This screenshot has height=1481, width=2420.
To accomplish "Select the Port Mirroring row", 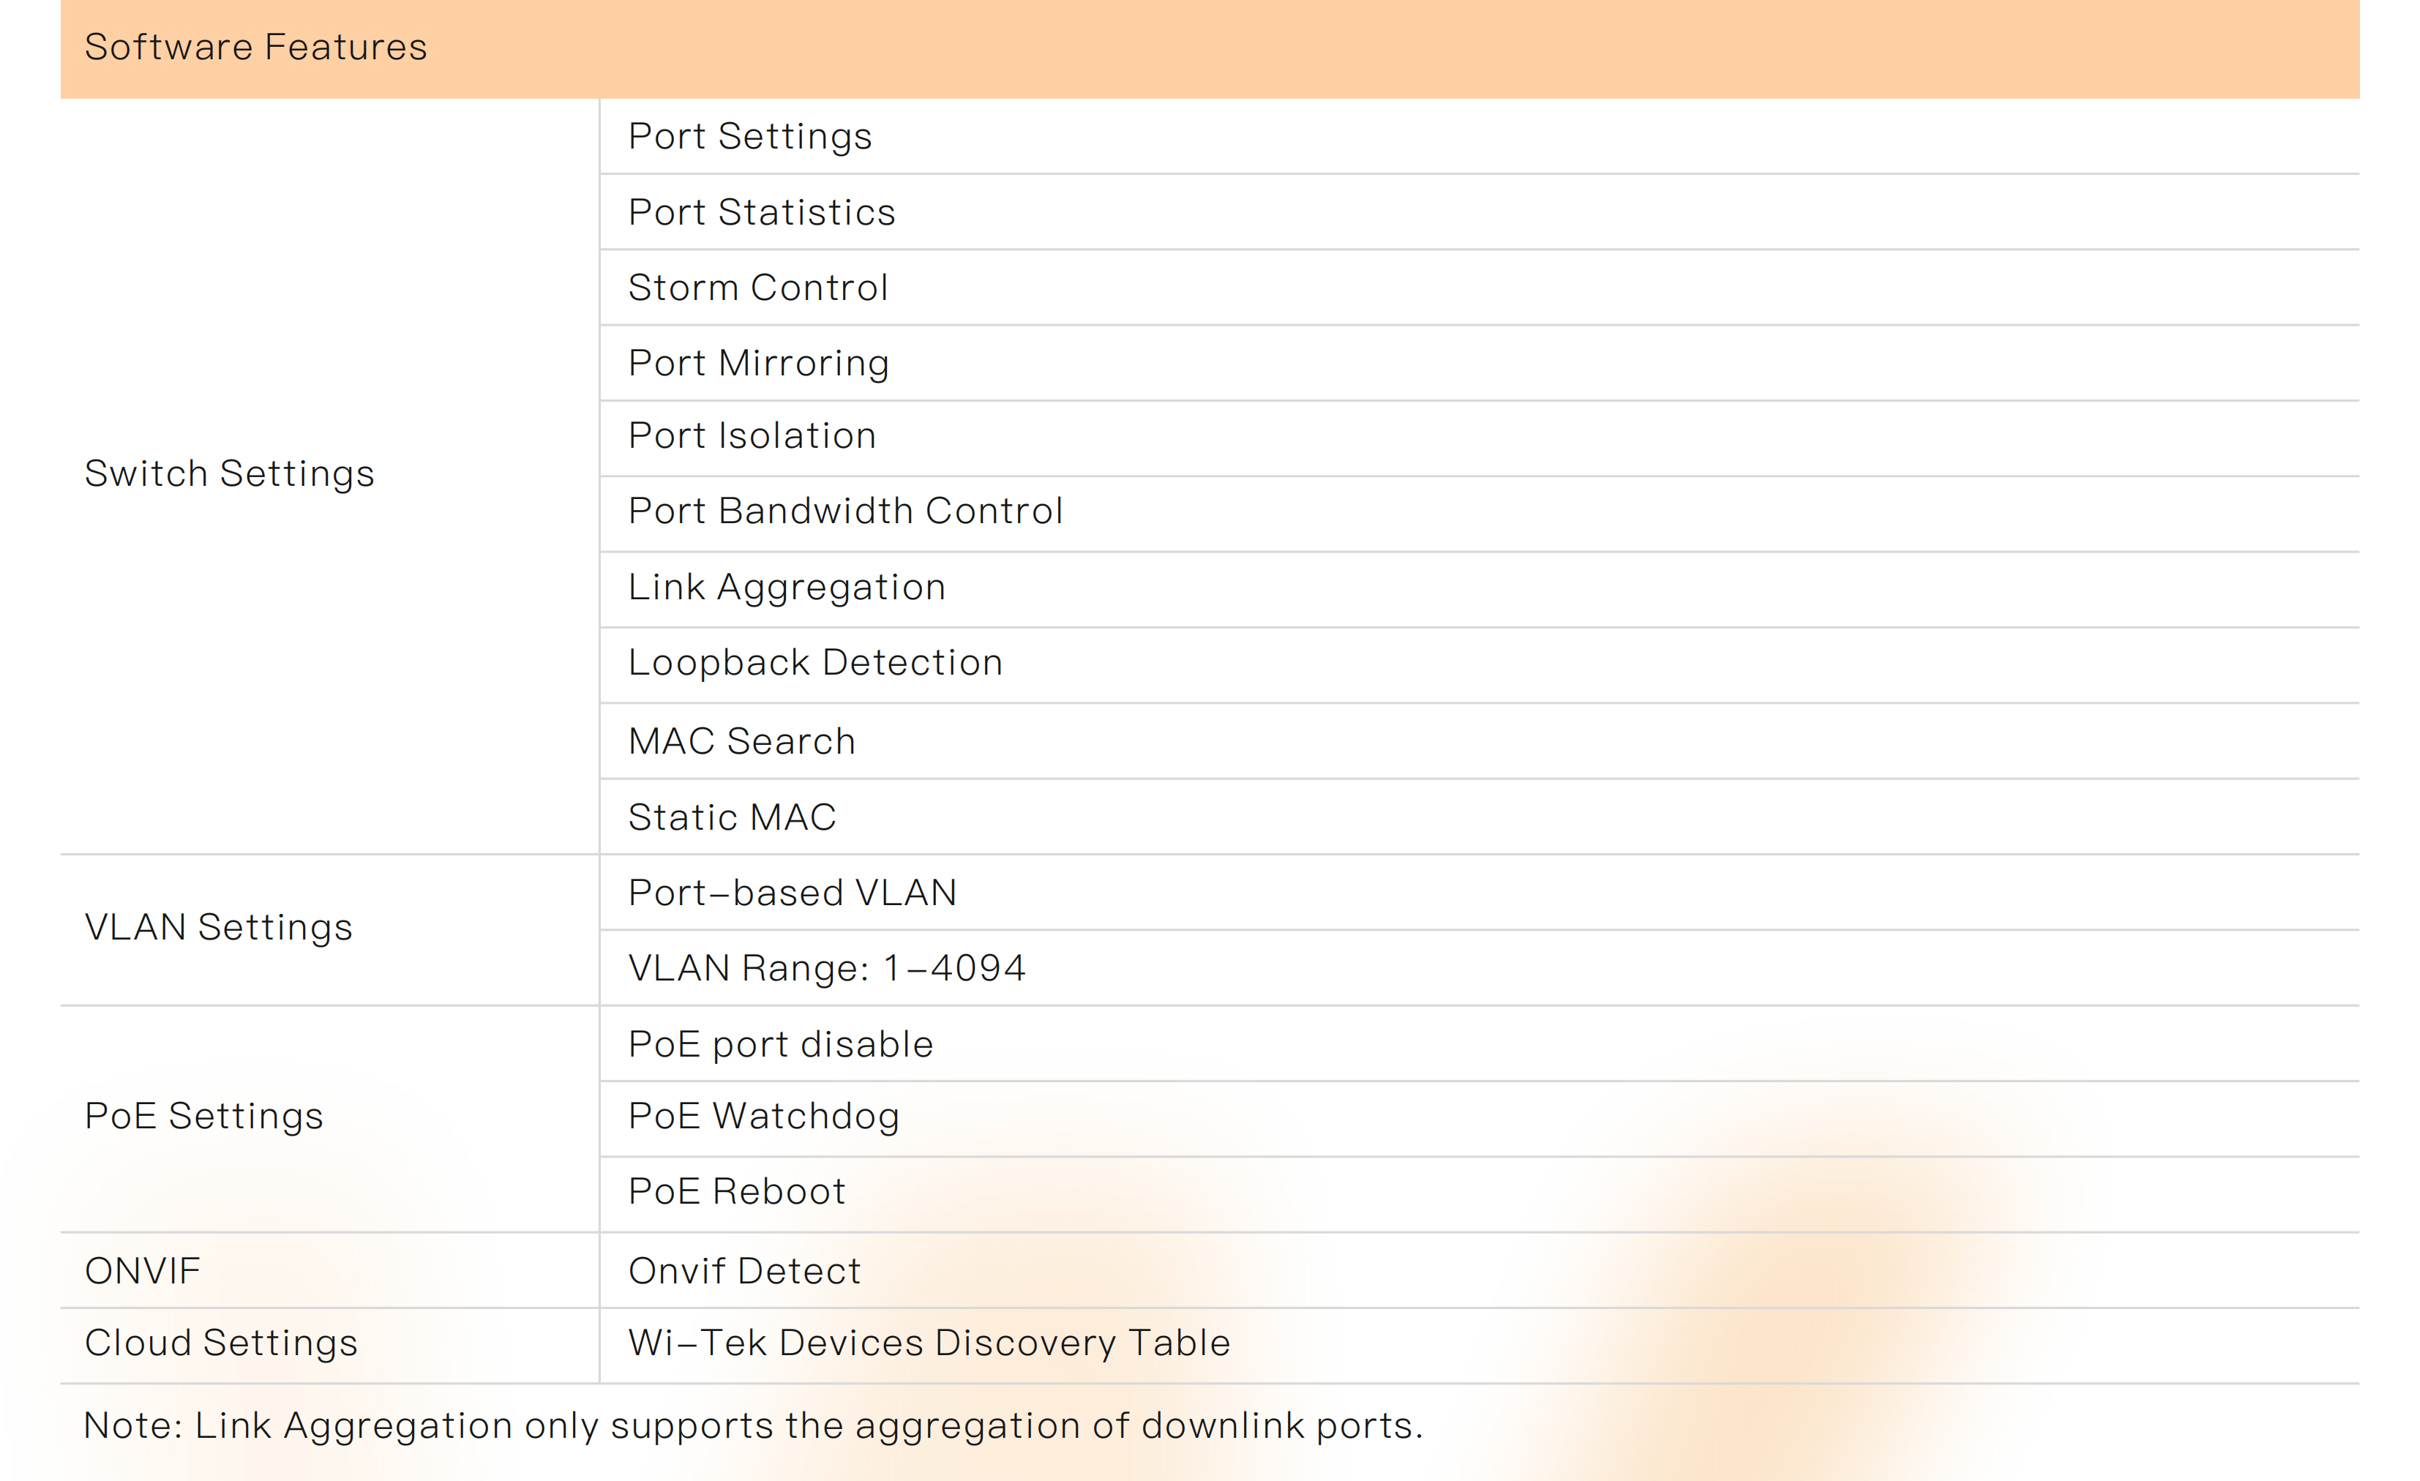I will pyautogui.click(x=758, y=364).
